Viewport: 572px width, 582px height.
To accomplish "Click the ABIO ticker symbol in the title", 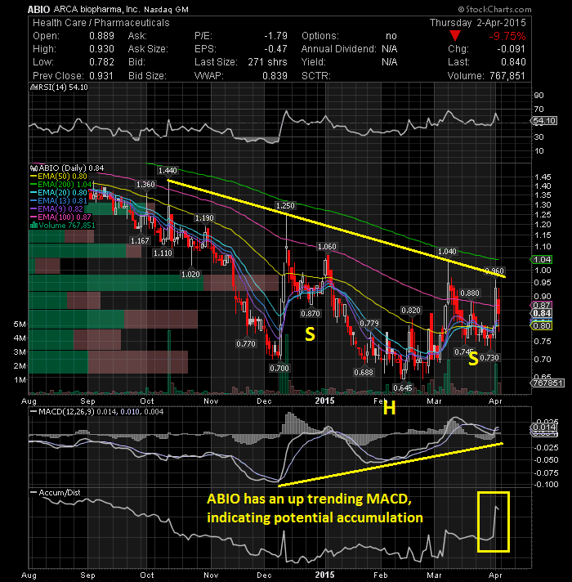I will coord(39,9).
